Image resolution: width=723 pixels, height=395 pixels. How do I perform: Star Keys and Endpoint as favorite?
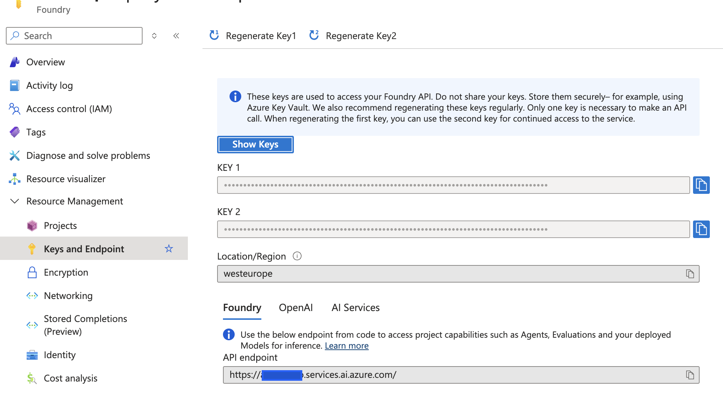click(x=169, y=249)
